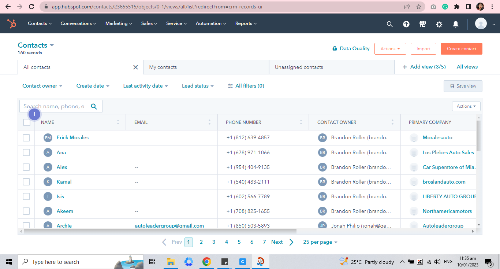The height and width of the screenshot is (269, 500).
Task: Open the Windows Start menu
Action: 9,262
